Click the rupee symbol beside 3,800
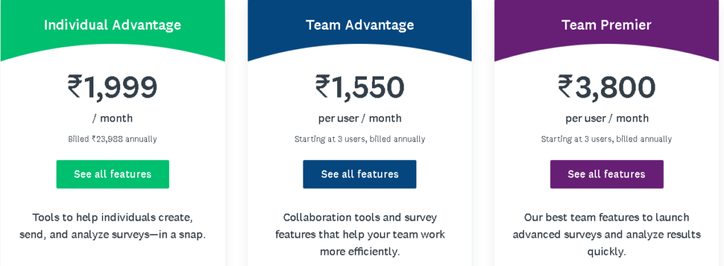This screenshot has height=266, width=724. pyautogui.click(x=566, y=87)
